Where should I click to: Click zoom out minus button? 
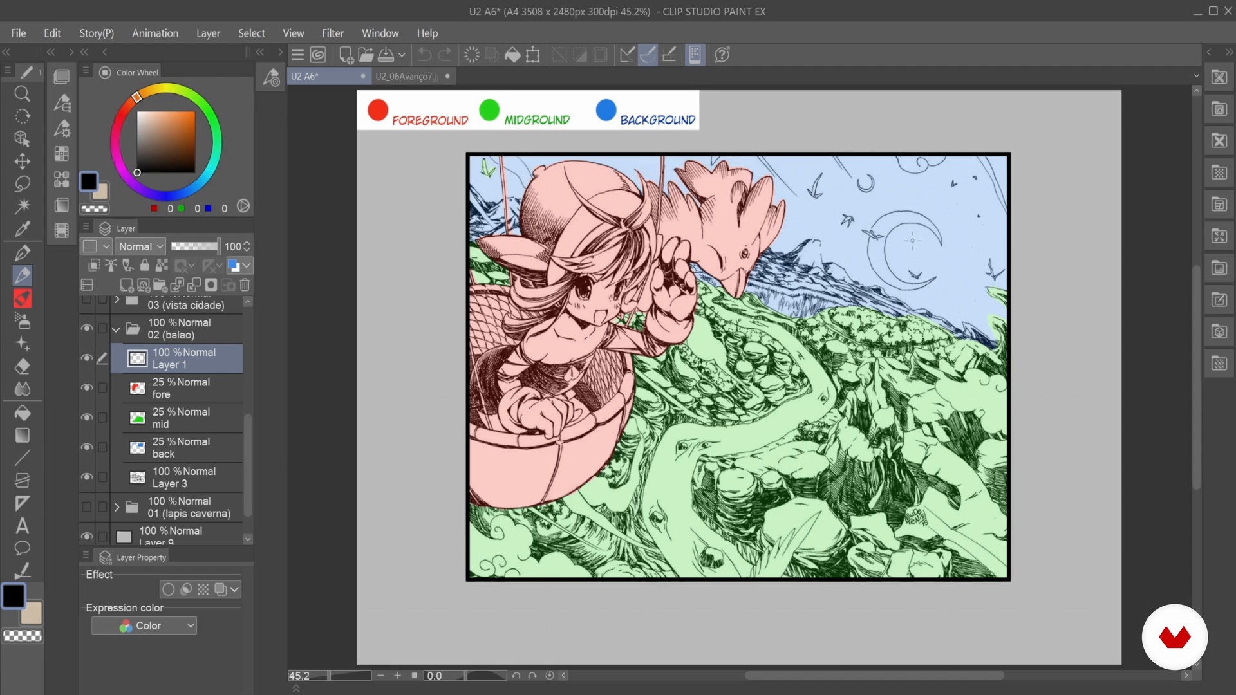coord(380,675)
